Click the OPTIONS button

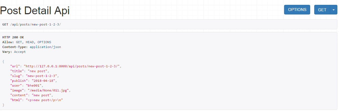(297, 10)
